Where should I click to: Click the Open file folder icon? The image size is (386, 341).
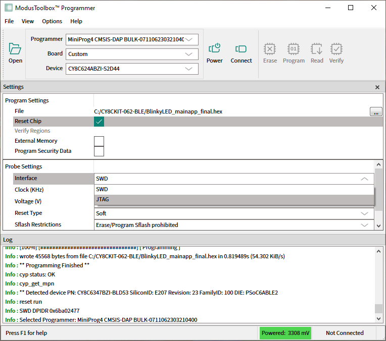coord(15,49)
